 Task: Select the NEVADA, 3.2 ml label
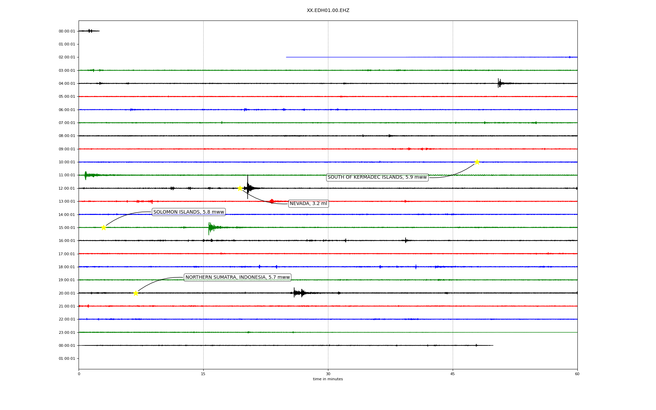click(x=308, y=204)
